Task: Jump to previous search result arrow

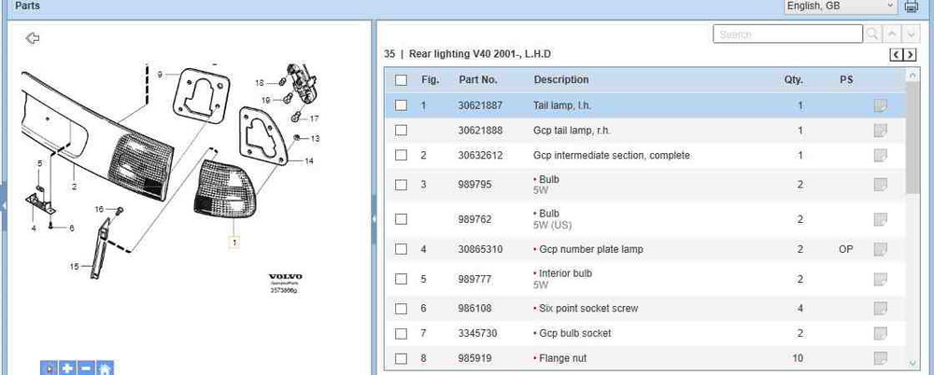Action: click(x=891, y=35)
